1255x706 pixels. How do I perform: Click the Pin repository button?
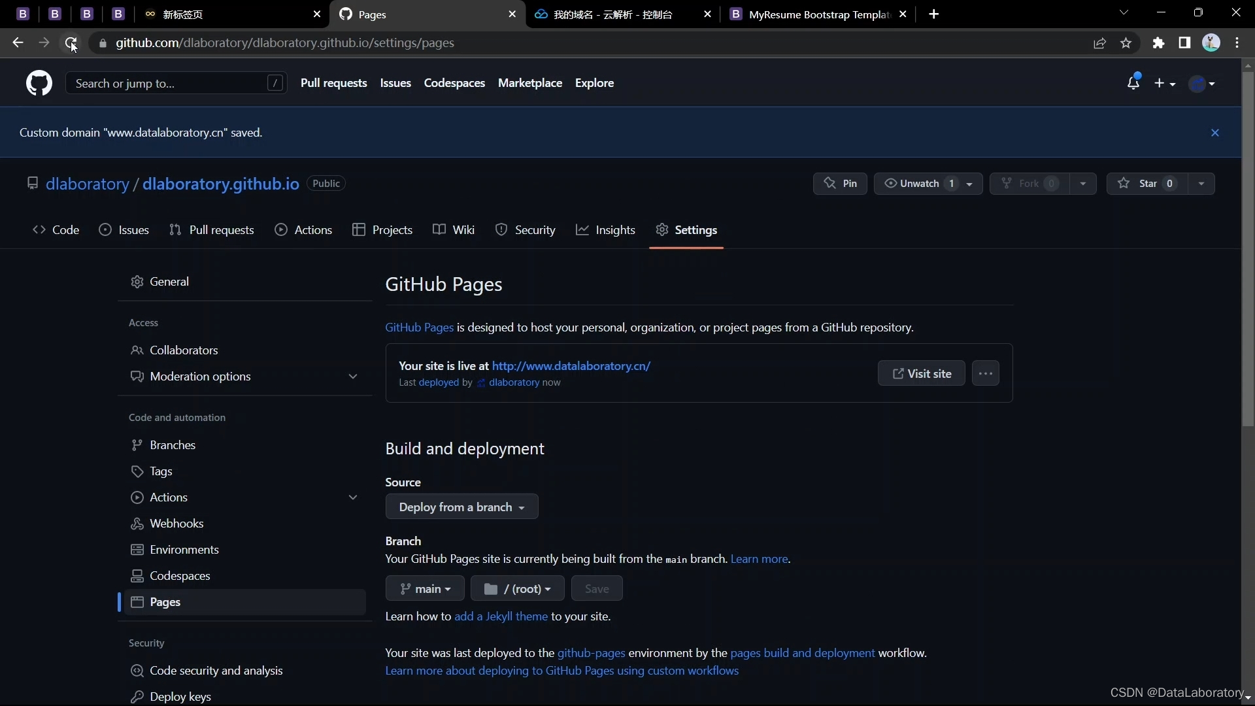(840, 184)
